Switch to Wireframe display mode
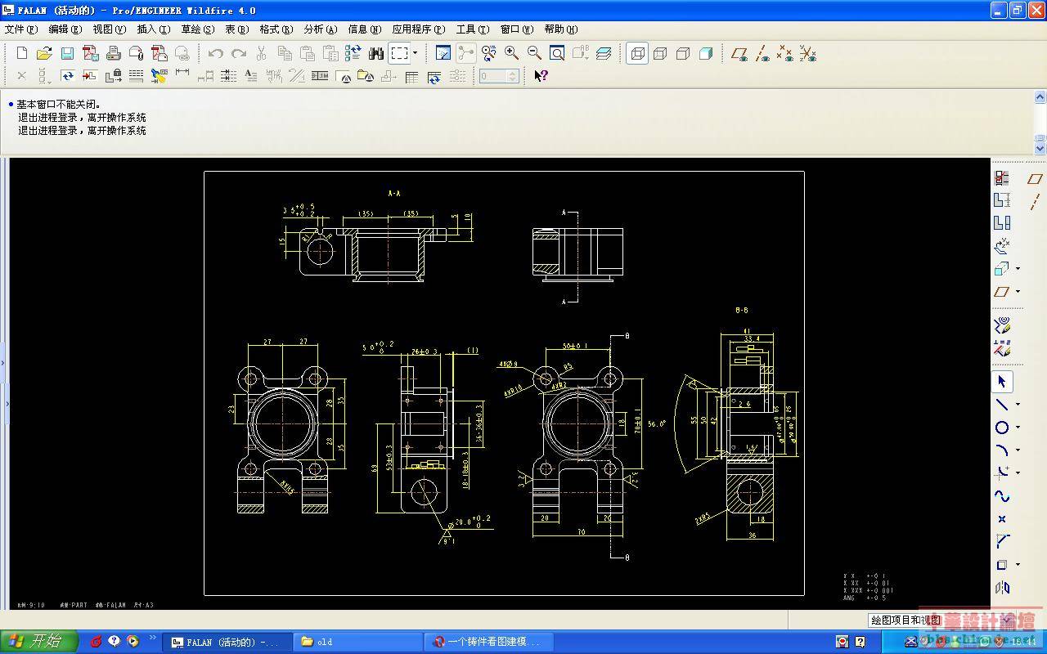1047x654 pixels. click(637, 53)
